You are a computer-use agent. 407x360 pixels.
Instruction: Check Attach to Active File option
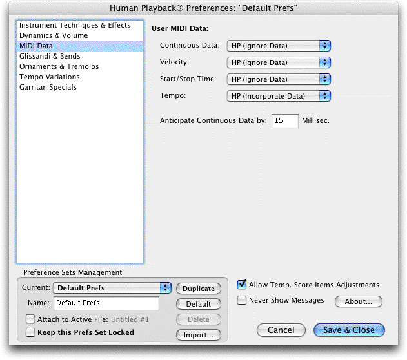click(x=30, y=319)
